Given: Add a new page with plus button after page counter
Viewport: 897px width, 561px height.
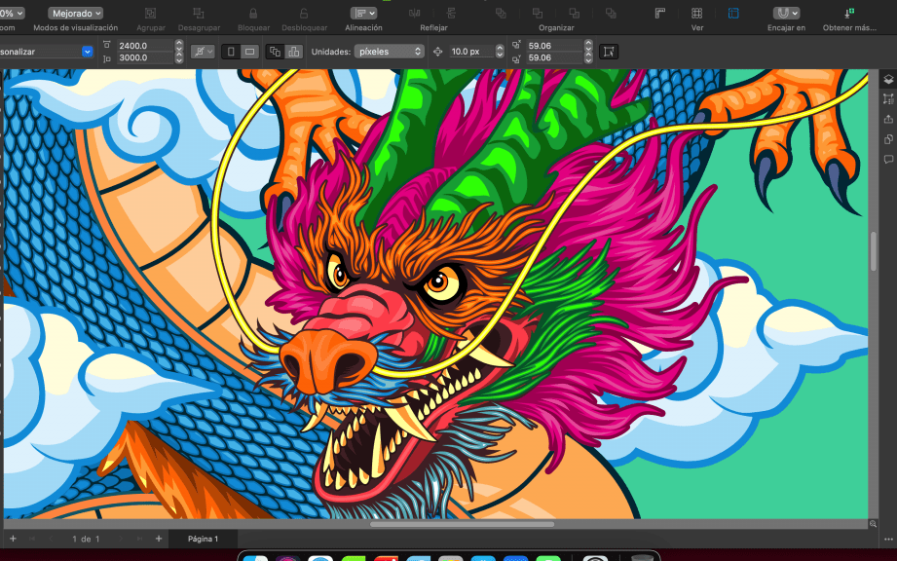Looking at the screenshot, I should tap(157, 539).
